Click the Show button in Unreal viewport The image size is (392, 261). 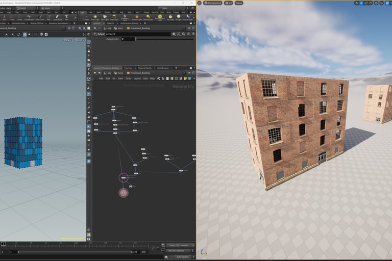(239, 3)
